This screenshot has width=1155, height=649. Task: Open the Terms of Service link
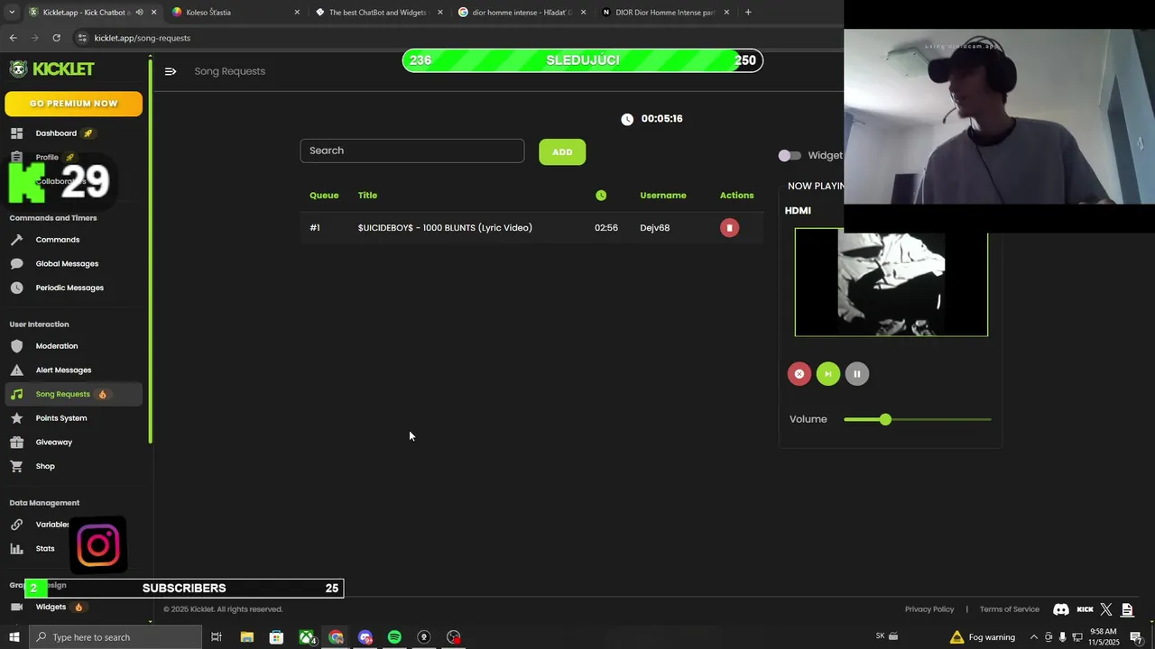(x=1010, y=609)
